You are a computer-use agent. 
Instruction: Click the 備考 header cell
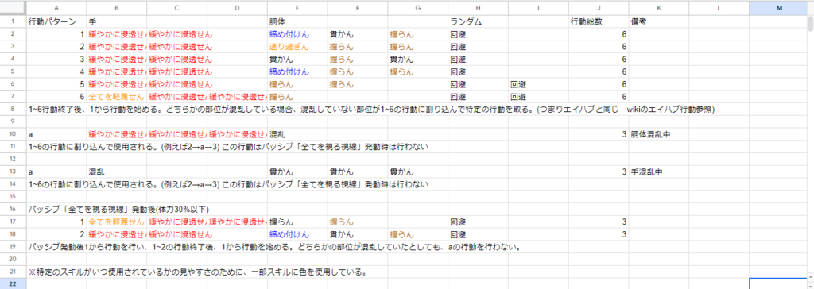pos(659,21)
